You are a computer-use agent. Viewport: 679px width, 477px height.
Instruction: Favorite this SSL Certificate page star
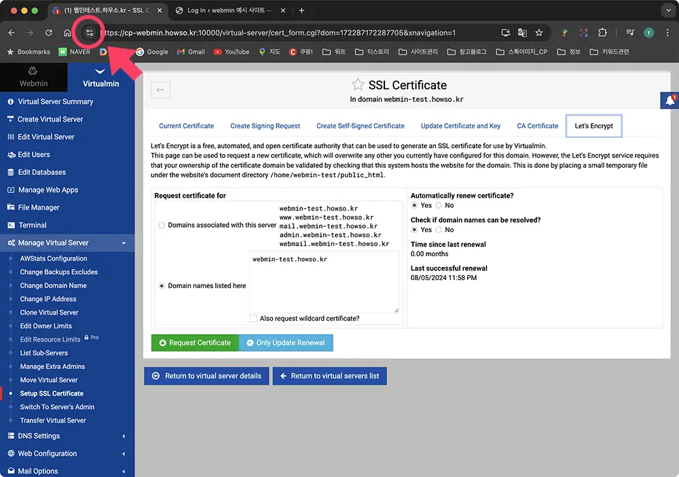tap(358, 84)
